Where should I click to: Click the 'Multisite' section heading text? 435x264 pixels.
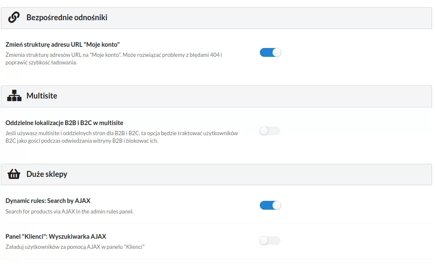click(x=42, y=96)
